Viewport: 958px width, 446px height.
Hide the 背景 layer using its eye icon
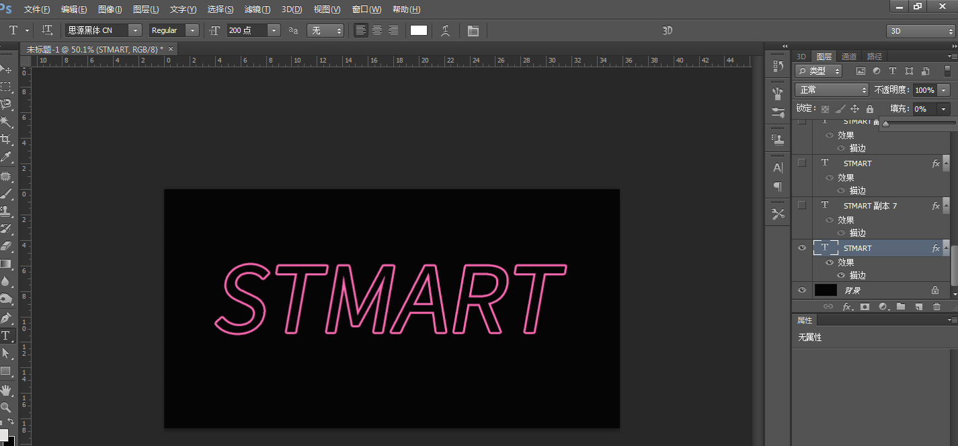tap(801, 290)
